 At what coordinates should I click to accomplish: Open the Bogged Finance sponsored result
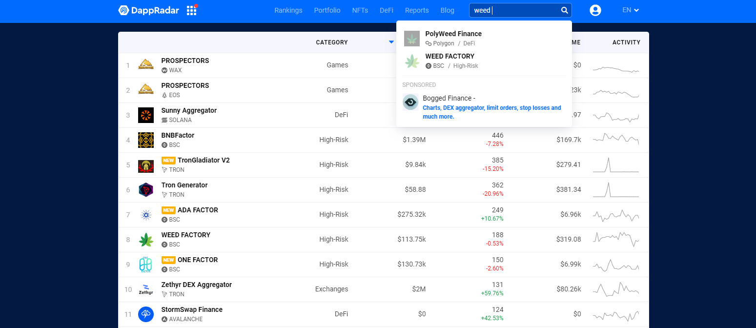484,107
